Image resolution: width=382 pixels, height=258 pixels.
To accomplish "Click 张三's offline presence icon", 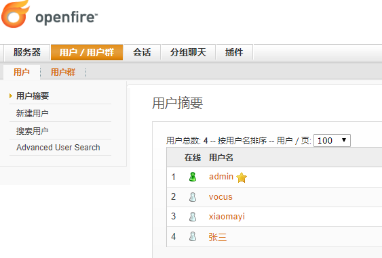I will (193, 236).
